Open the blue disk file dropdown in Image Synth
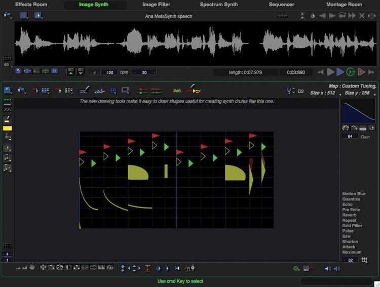Screen dimensions: 380x287 pos(8,91)
